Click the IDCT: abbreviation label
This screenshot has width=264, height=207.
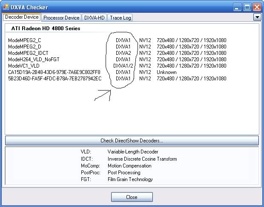click(x=87, y=159)
